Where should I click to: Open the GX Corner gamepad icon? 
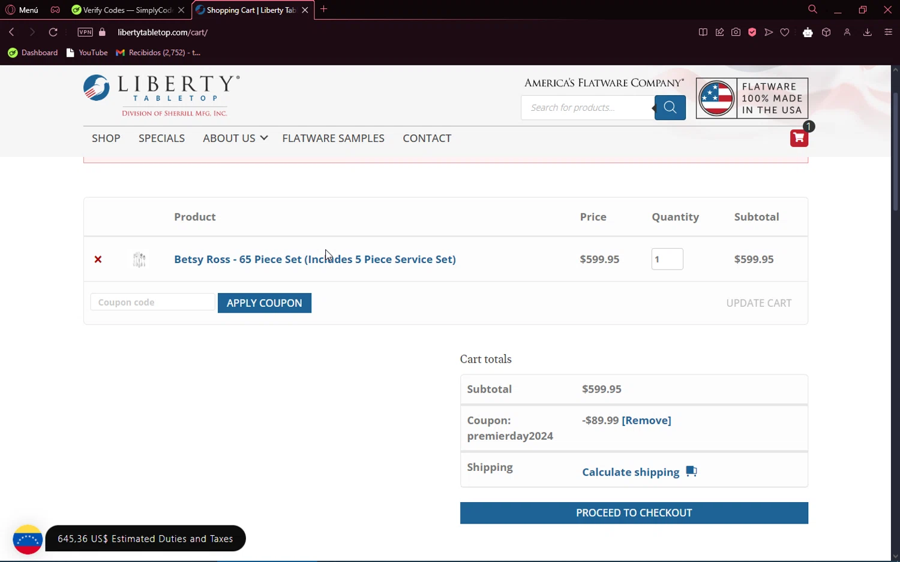pos(55,10)
